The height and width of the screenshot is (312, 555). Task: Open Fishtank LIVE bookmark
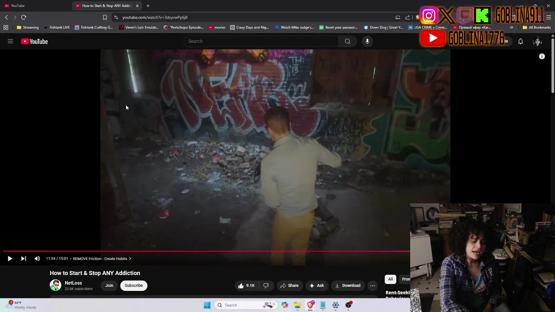56,27
